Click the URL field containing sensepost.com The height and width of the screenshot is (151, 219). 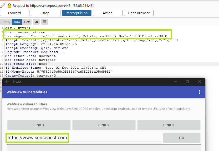[x=84, y=138]
